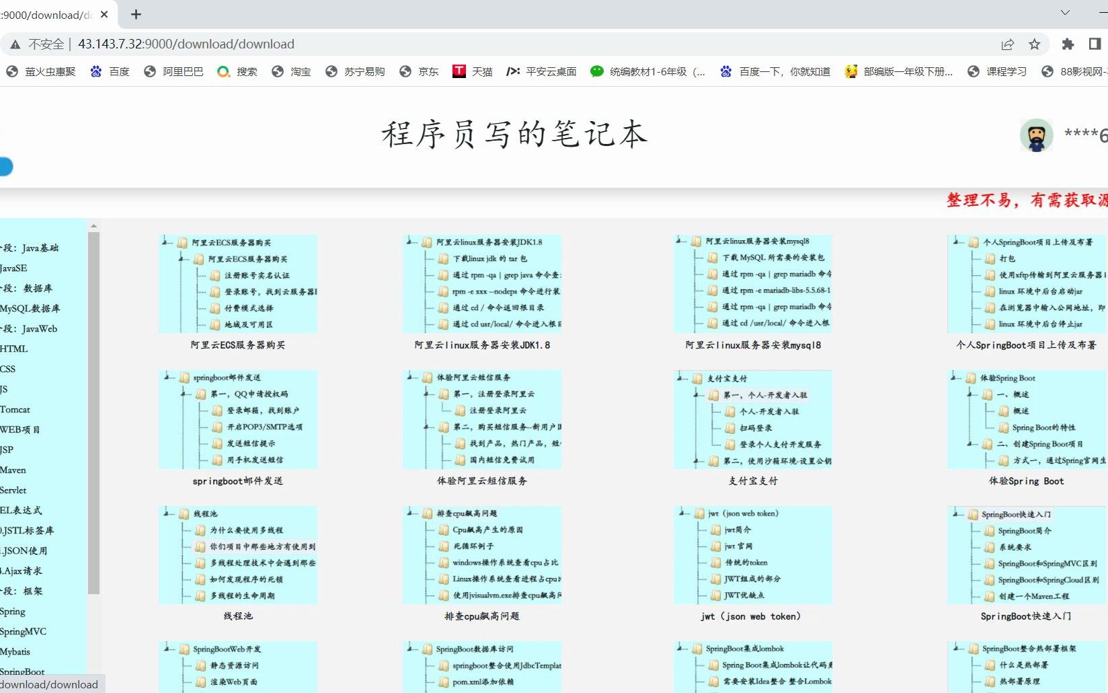The image size is (1108, 693).
Task: Open the 阿里云ECS服务器购买 note thumbnail
Action: [237, 283]
